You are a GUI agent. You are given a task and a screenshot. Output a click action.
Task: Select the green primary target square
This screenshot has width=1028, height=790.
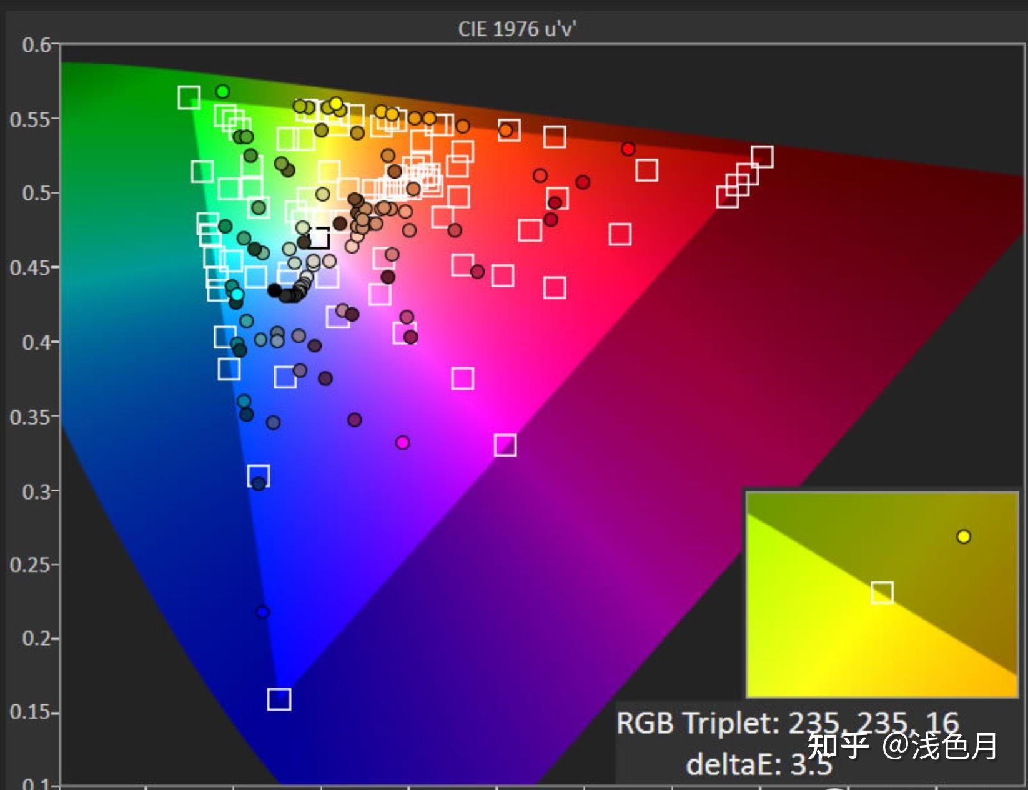tap(189, 97)
